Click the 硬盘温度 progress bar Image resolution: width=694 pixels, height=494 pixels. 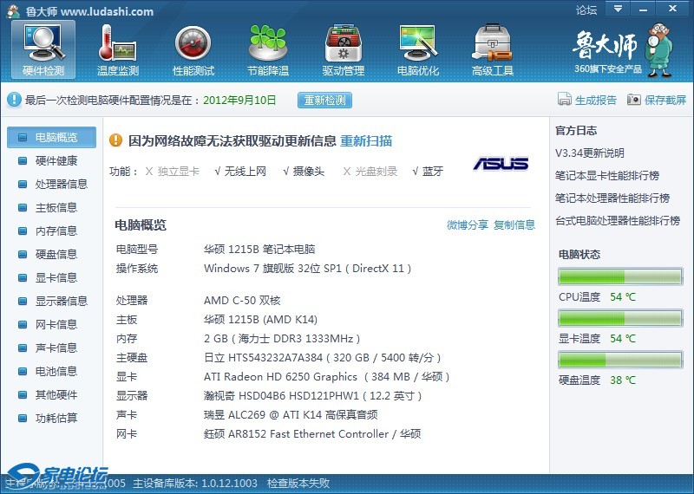[x=620, y=360]
